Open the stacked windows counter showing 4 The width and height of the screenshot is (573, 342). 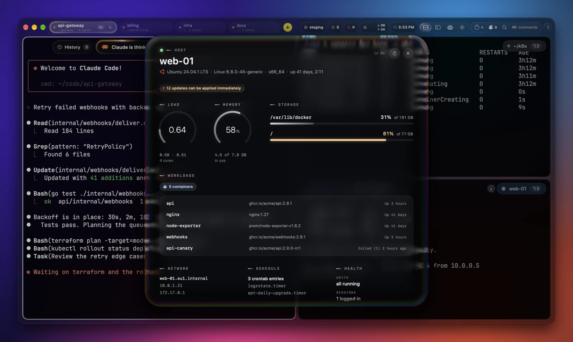[479, 27]
